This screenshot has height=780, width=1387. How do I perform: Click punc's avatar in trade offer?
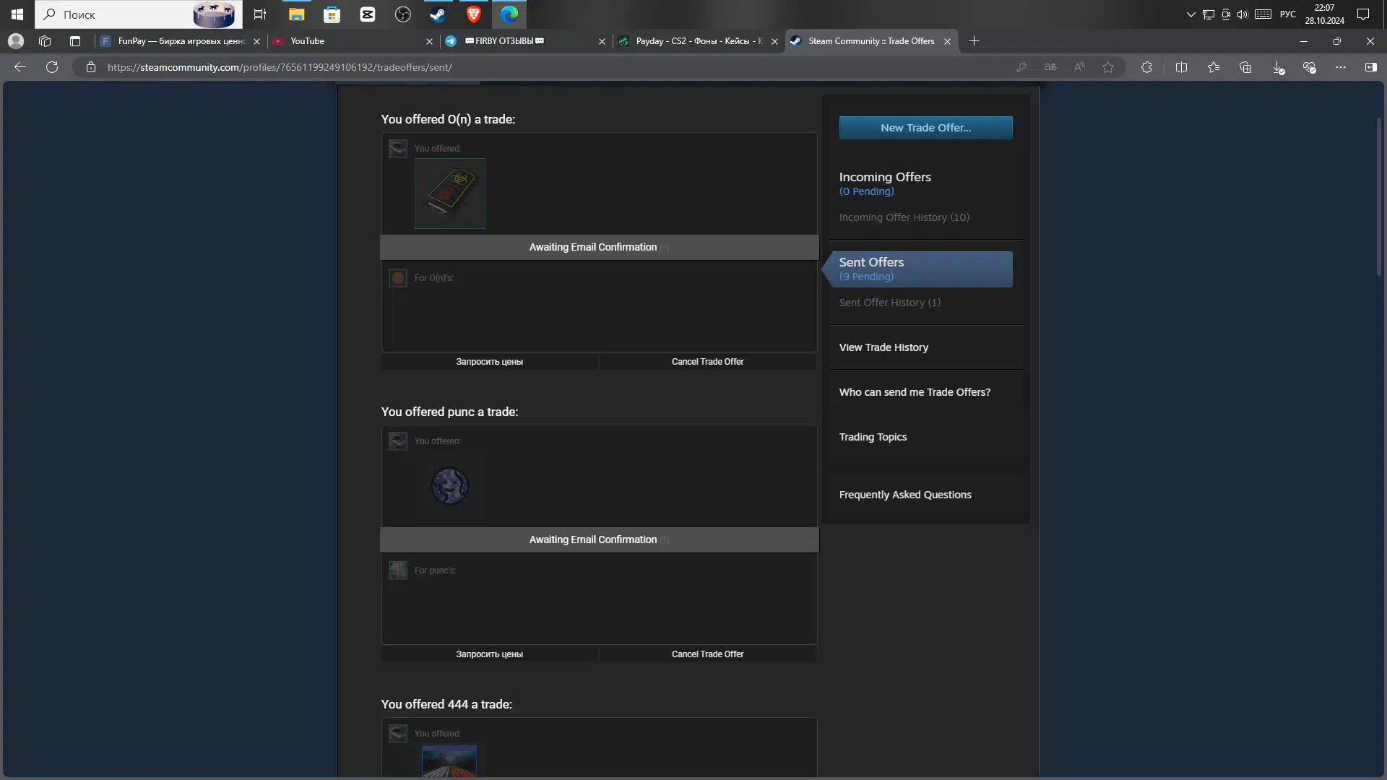pos(397,571)
